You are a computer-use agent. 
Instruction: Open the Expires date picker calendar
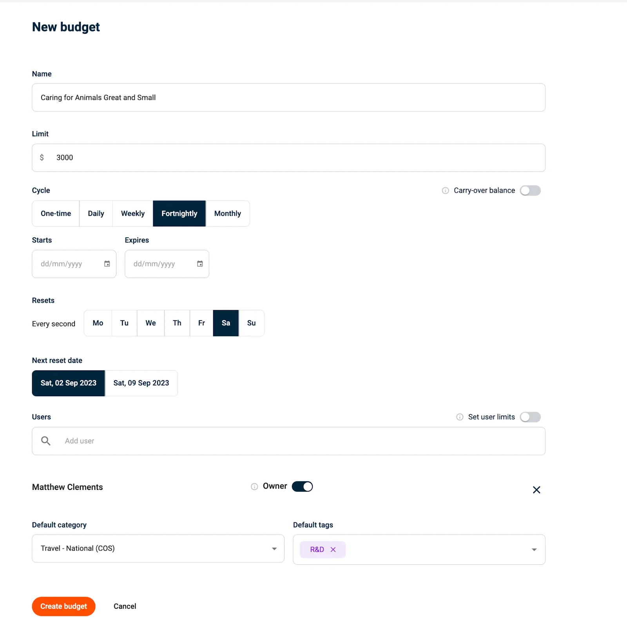[x=199, y=264]
